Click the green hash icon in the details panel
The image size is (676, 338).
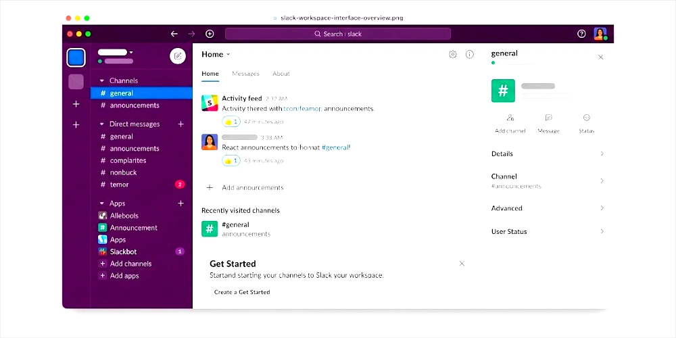click(x=503, y=91)
